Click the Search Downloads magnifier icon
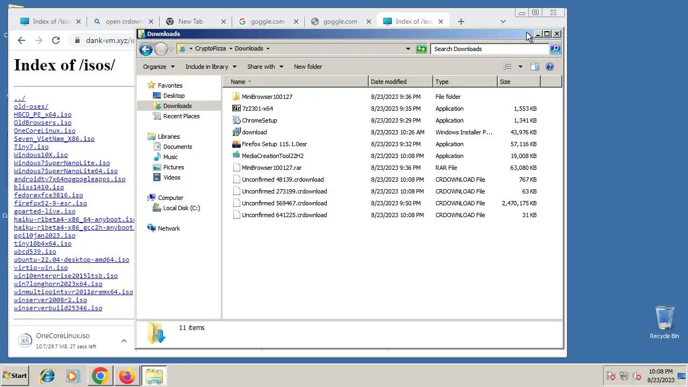This screenshot has width=688, height=387. click(x=555, y=49)
